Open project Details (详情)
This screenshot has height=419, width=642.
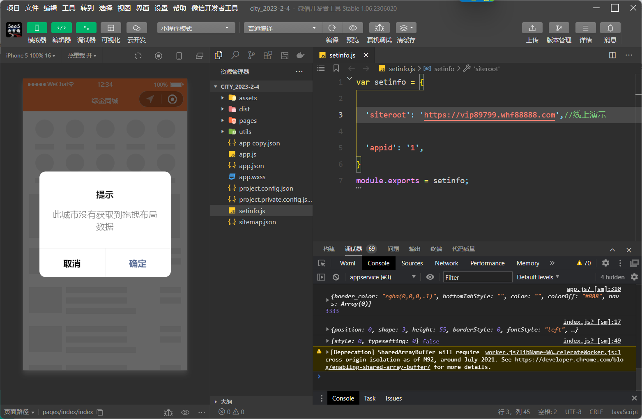point(586,28)
